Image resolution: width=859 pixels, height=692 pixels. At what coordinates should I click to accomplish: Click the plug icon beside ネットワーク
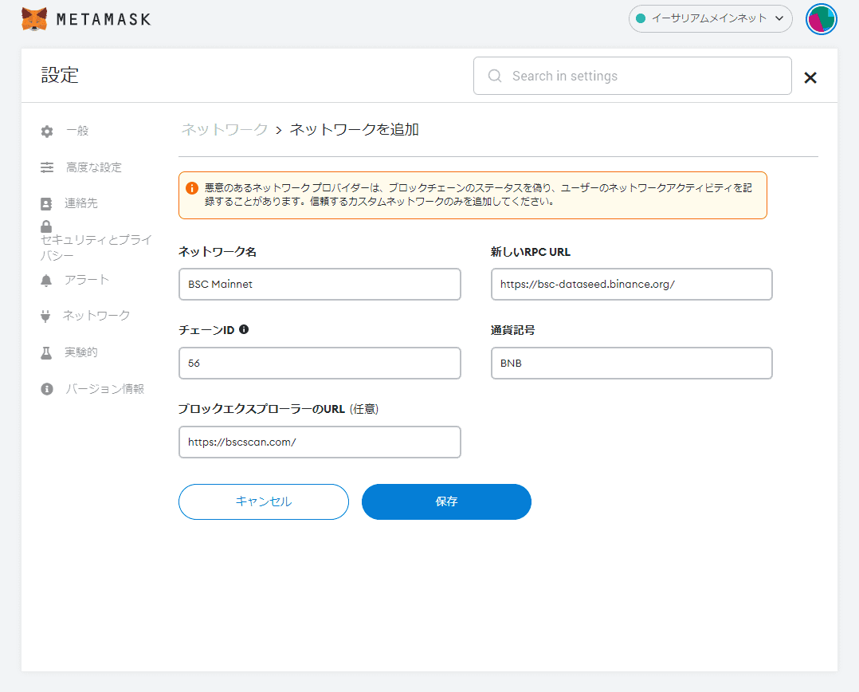pos(45,317)
